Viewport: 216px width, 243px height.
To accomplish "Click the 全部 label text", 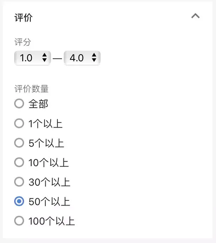I will coord(38,104).
